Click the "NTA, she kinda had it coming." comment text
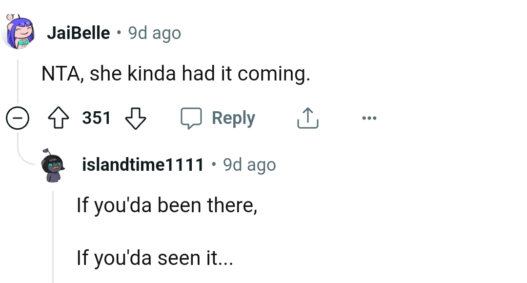Viewport: 527px width, 283px height. pos(176,74)
